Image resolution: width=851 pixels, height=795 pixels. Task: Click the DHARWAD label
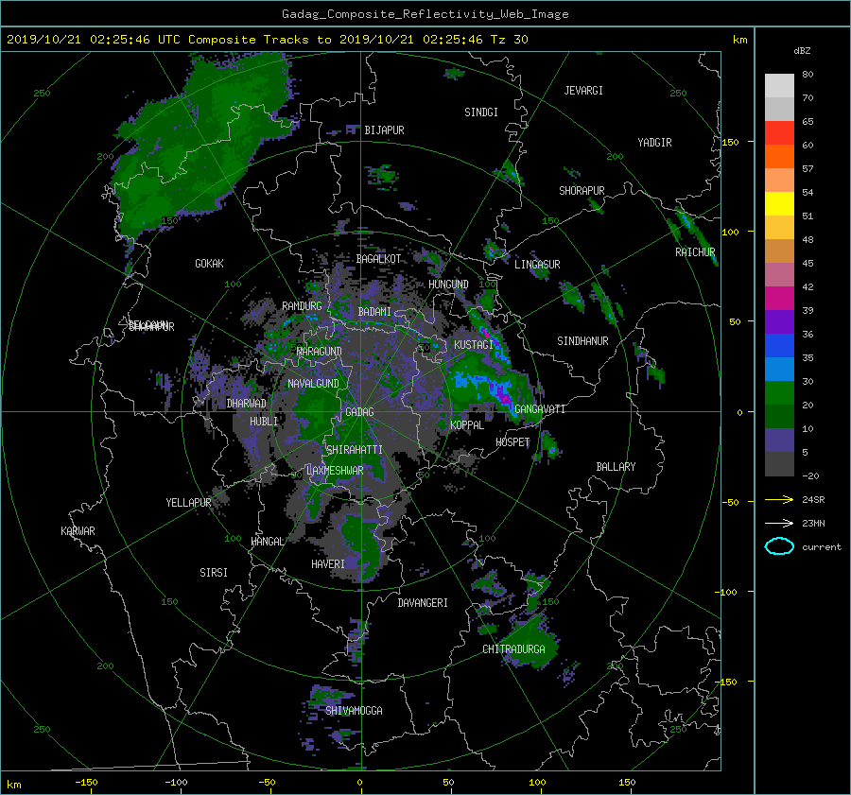tap(247, 404)
